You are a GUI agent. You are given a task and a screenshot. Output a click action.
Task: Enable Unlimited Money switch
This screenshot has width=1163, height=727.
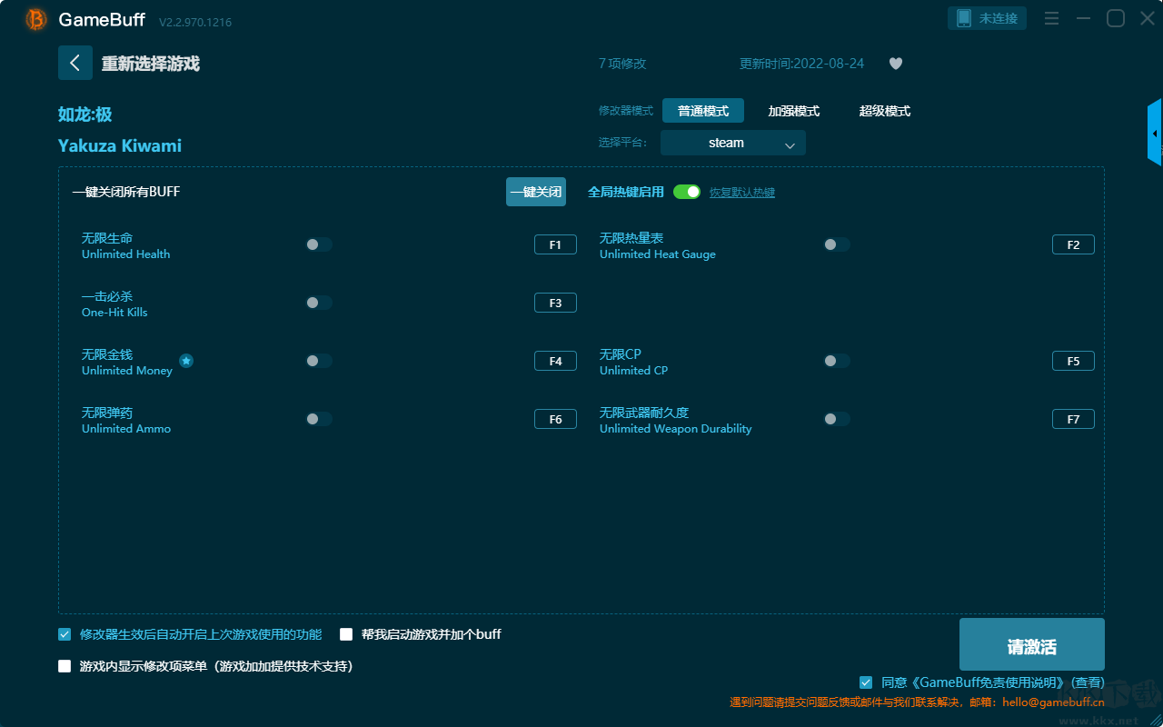click(x=319, y=361)
